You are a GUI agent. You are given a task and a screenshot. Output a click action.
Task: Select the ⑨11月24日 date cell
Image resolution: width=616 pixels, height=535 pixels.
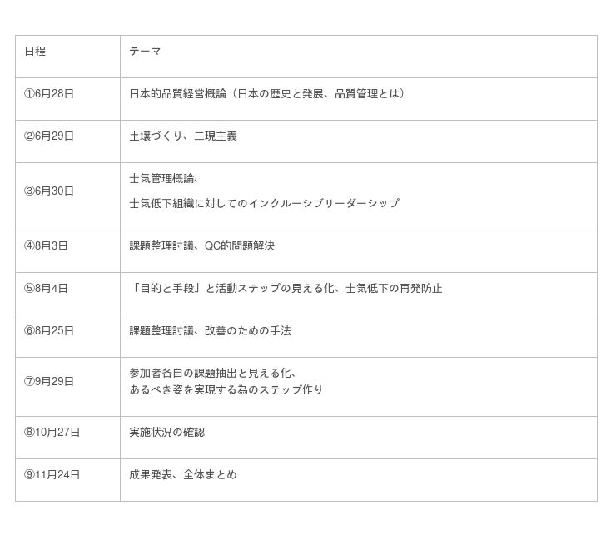coord(52,475)
